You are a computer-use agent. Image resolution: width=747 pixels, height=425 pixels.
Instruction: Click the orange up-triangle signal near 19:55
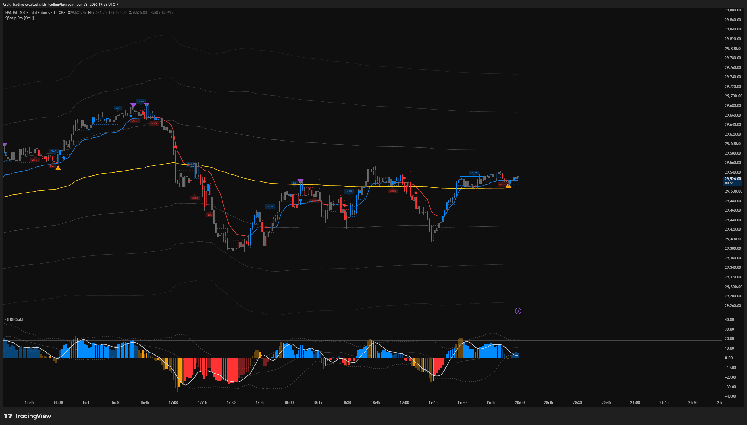(508, 186)
